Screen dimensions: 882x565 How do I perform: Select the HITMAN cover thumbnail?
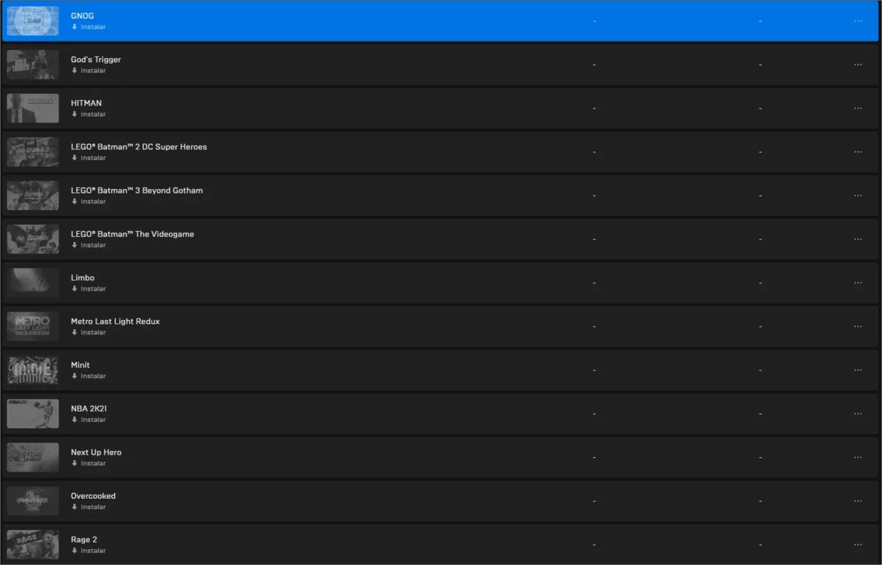point(33,108)
